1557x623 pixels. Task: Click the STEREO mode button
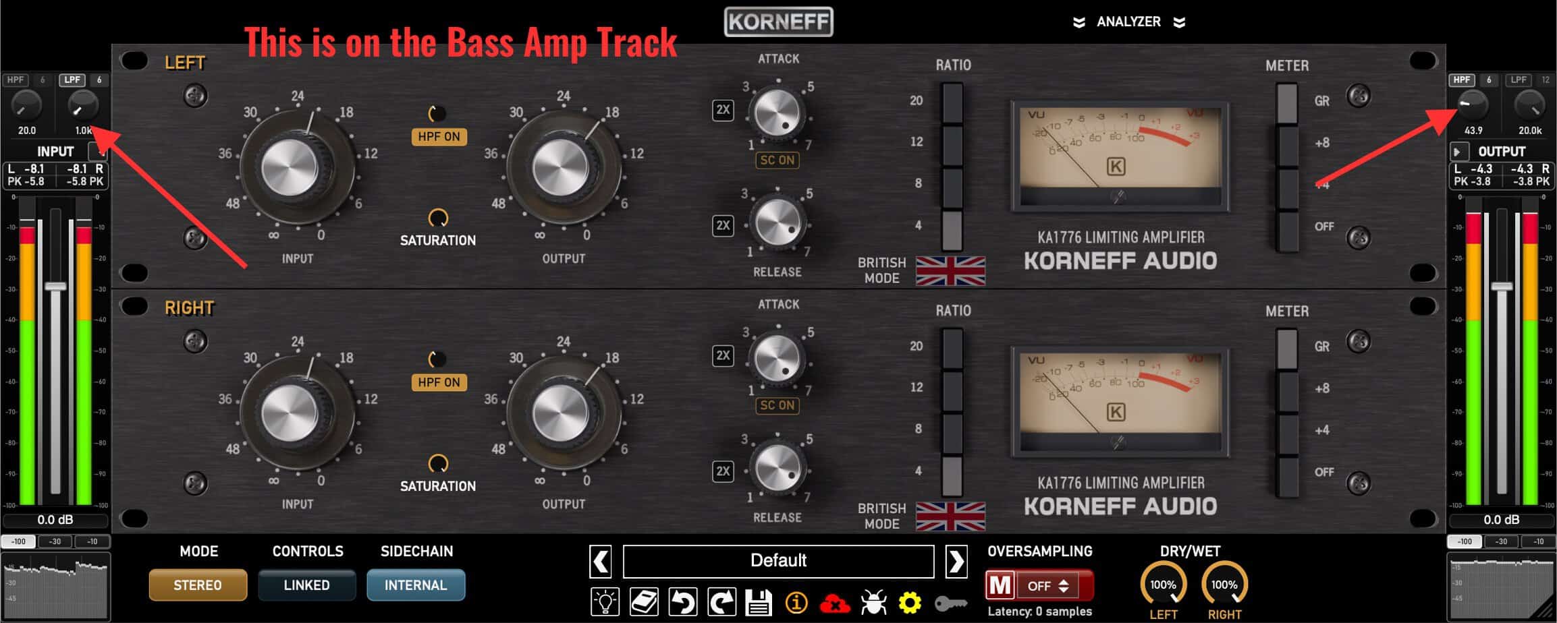click(x=198, y=585)
